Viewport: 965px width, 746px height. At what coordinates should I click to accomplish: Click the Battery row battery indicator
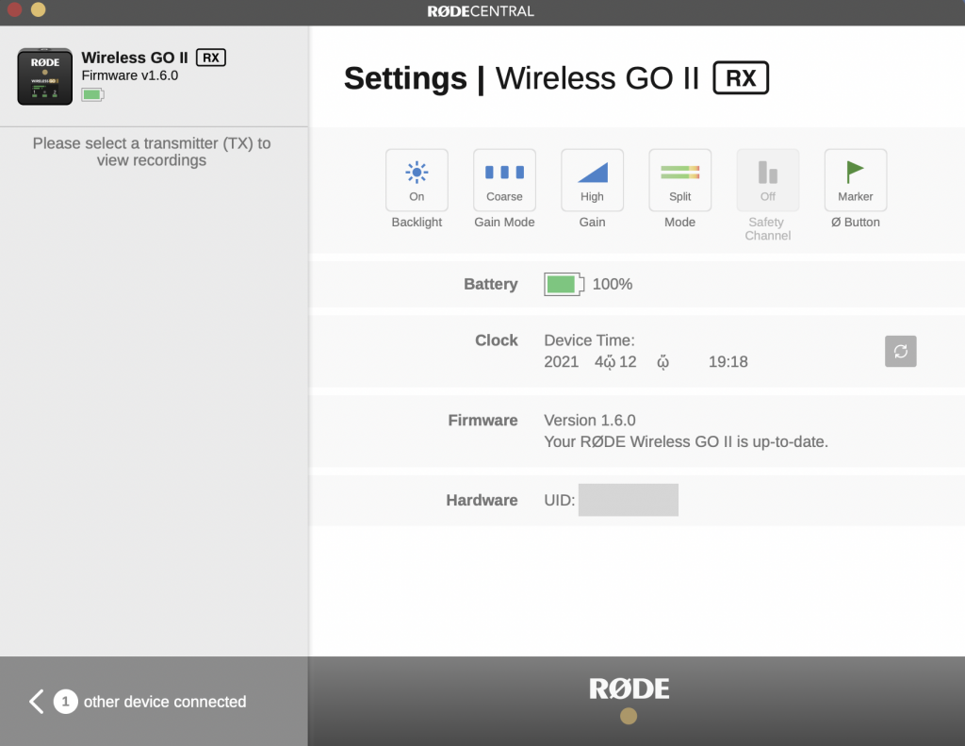coord(564,284)
